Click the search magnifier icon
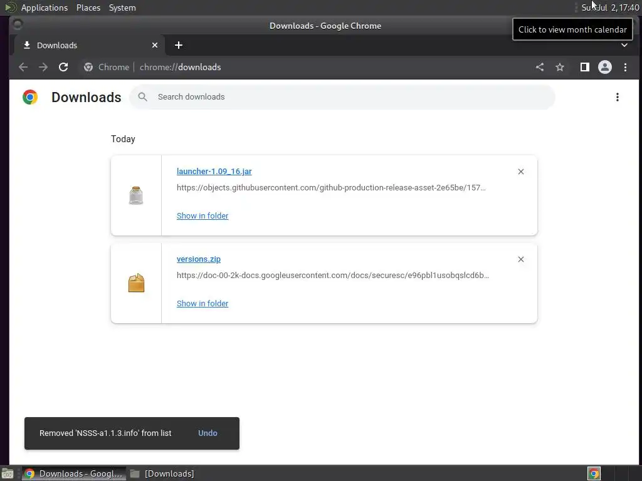This screenshot has height=481, width=642. [142, 97]
